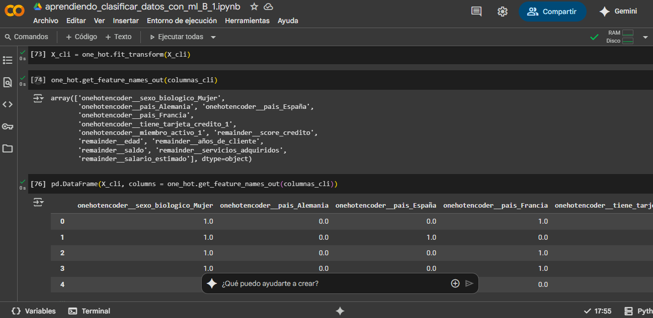The image size is (653, 318).
Task: Open the comments panel icon
Action: tap(476, 11)
